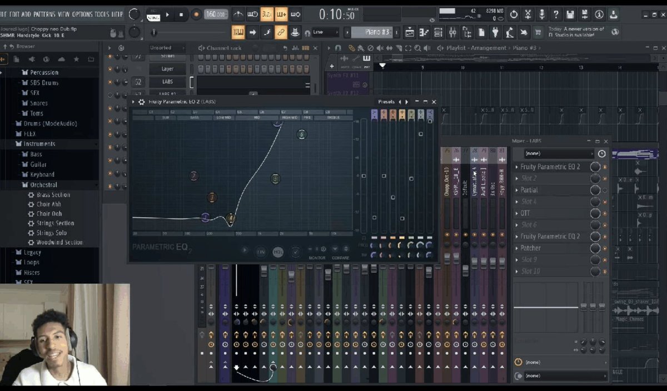Click the LABS channel button in the Channel rack
This screenshot has width=667, height=391.
point(167,82)
